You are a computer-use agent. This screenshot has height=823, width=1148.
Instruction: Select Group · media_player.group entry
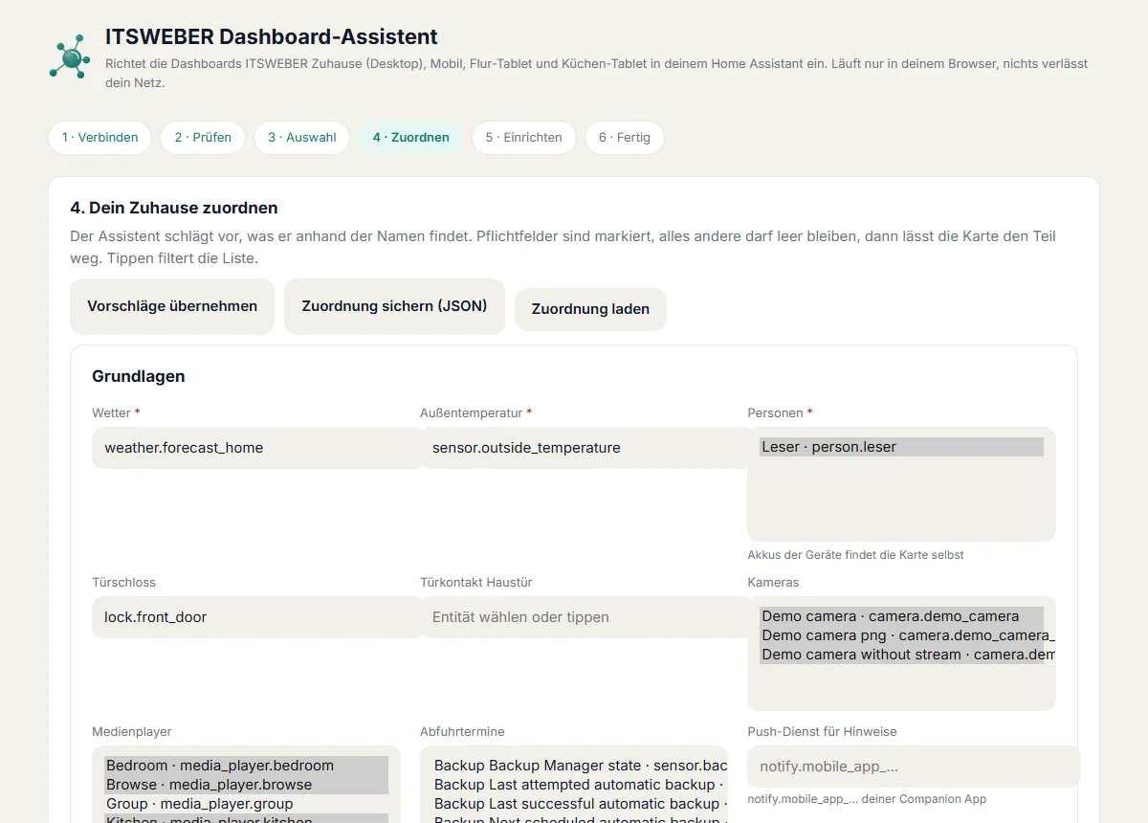[x=246, y=804]
